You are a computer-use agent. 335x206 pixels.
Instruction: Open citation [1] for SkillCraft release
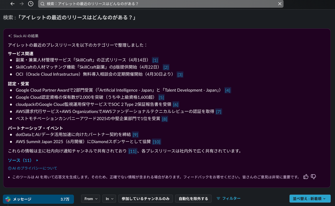click(155, 60)
